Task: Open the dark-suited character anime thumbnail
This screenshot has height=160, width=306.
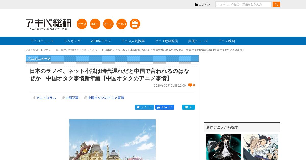Action: point(224,147)
